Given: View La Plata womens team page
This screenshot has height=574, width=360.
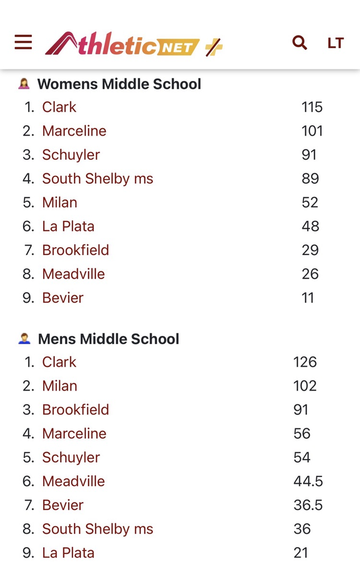Looking at the screenshot, I should point(68,226).
